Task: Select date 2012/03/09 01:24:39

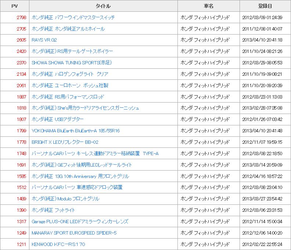Action: point(262,17)
